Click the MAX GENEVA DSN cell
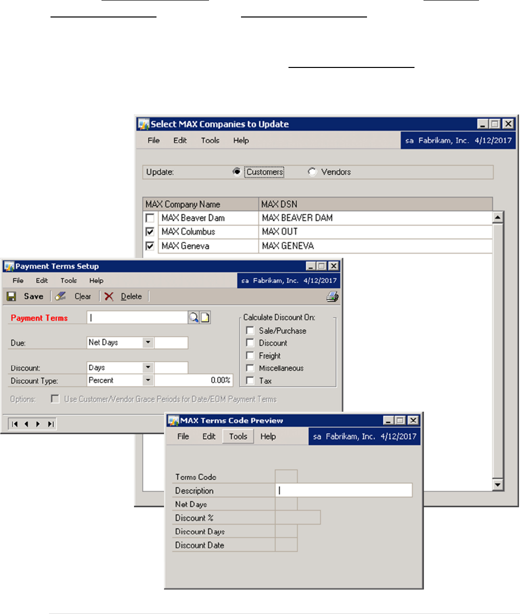Viewport: 520px width, 614px height. click(375, 246)
